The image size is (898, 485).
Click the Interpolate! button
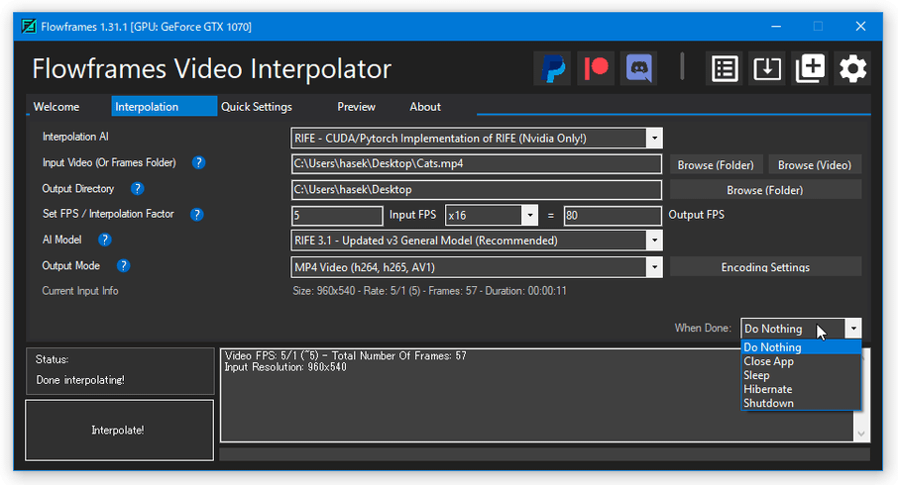pos(119,431)
